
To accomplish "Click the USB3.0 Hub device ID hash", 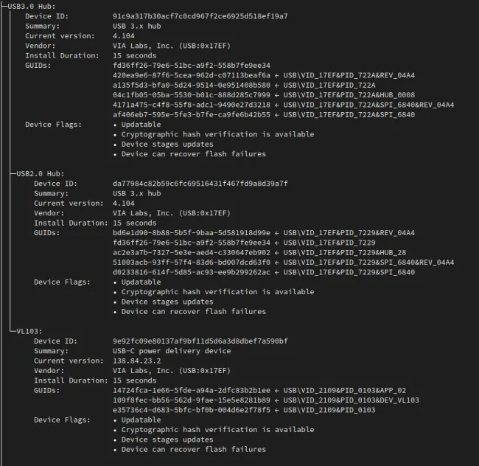I will click(200, 16).
